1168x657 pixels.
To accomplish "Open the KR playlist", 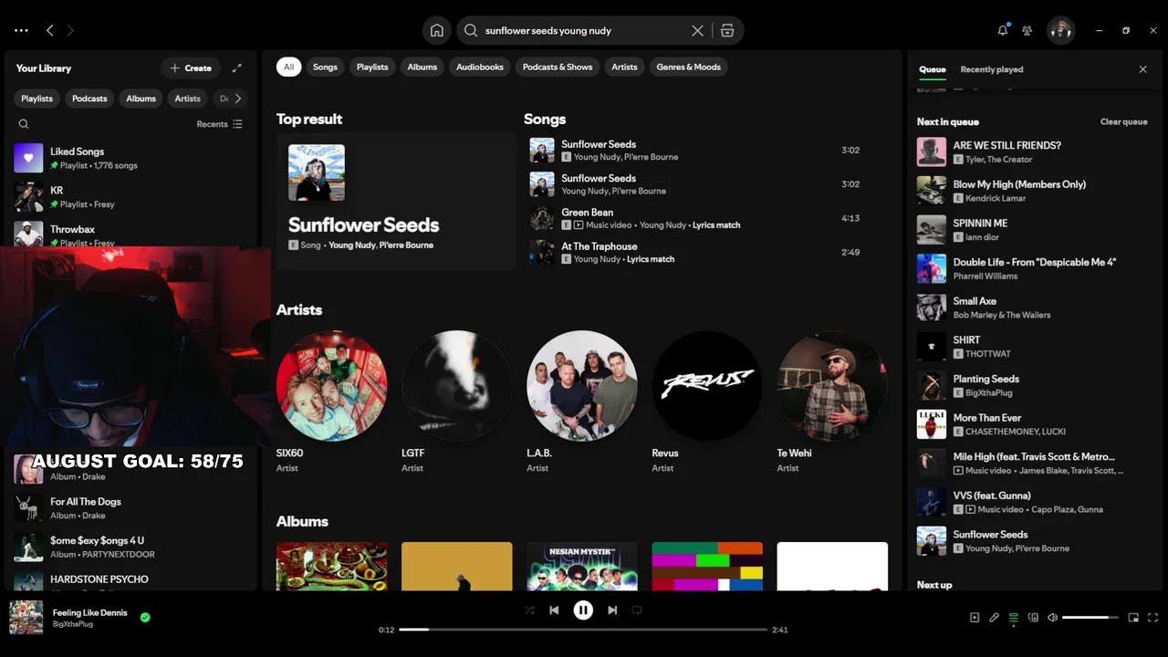I will [131, 197].
